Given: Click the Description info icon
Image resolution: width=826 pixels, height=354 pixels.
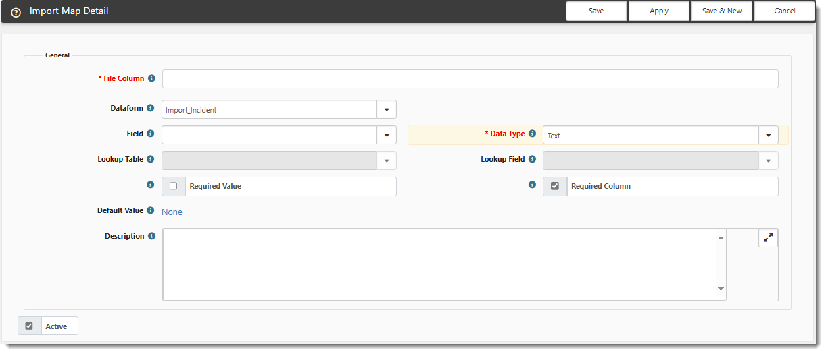Looking at the screenshot, I should pyautogui.click(x=151, y=236).
